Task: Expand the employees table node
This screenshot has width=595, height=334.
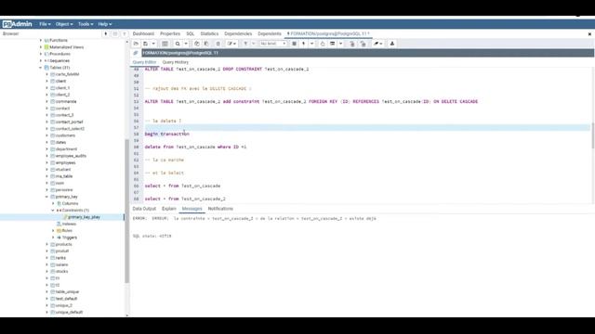Action: click(x=47, y=163)
